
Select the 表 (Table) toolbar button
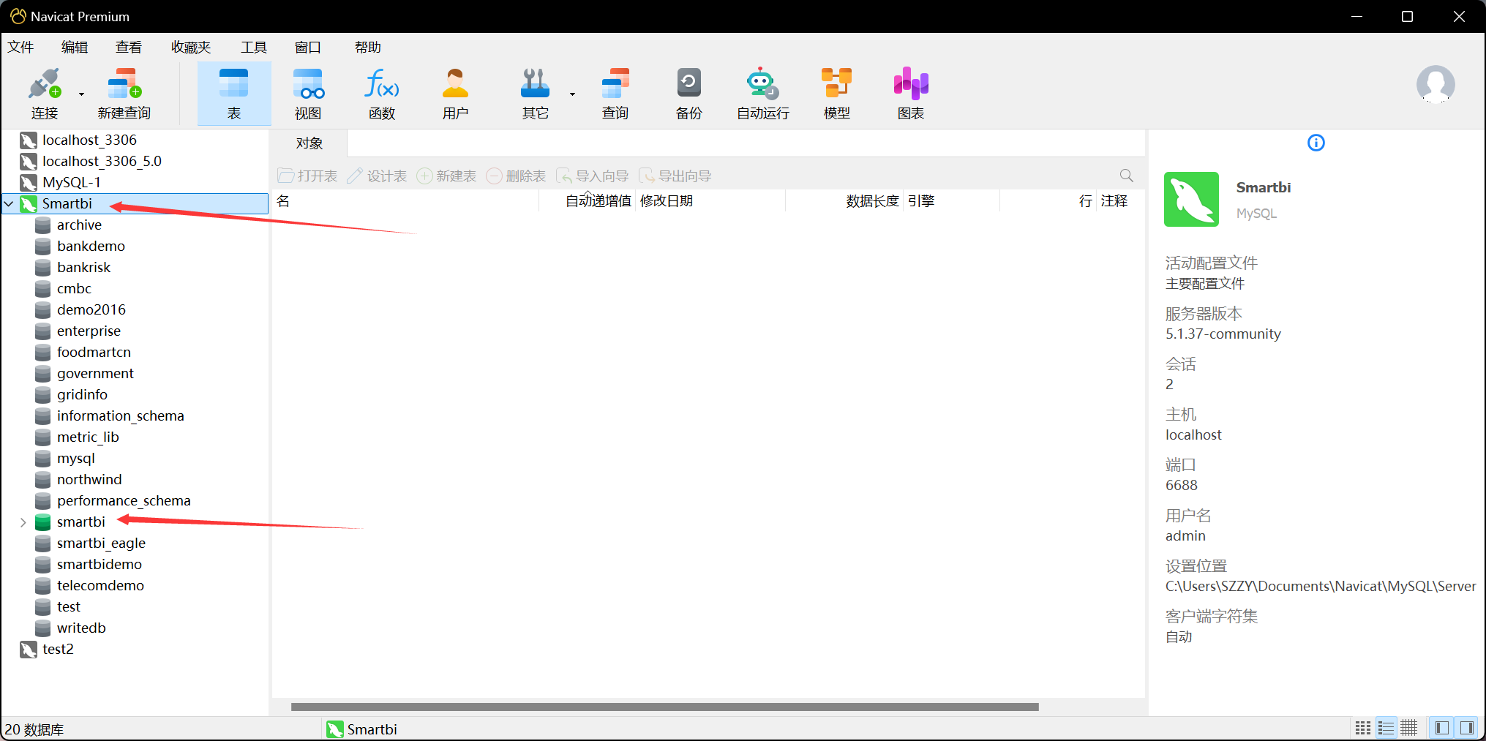[x=234, y=94]
